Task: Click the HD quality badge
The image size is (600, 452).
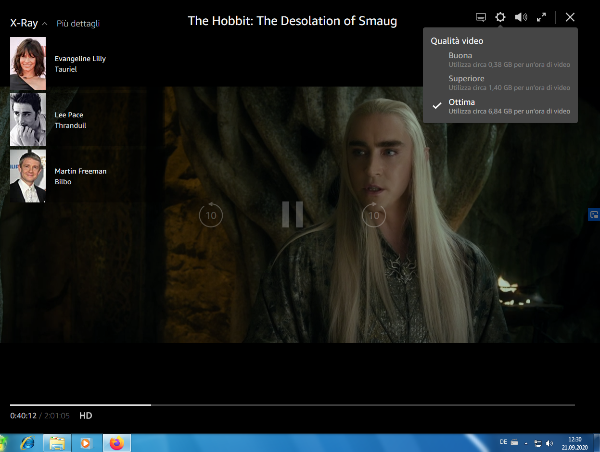Action: point(86,415)
